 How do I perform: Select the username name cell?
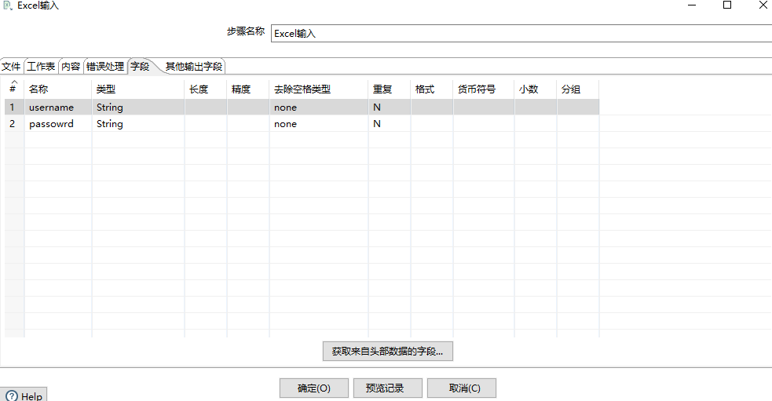[x=58, y=108]
